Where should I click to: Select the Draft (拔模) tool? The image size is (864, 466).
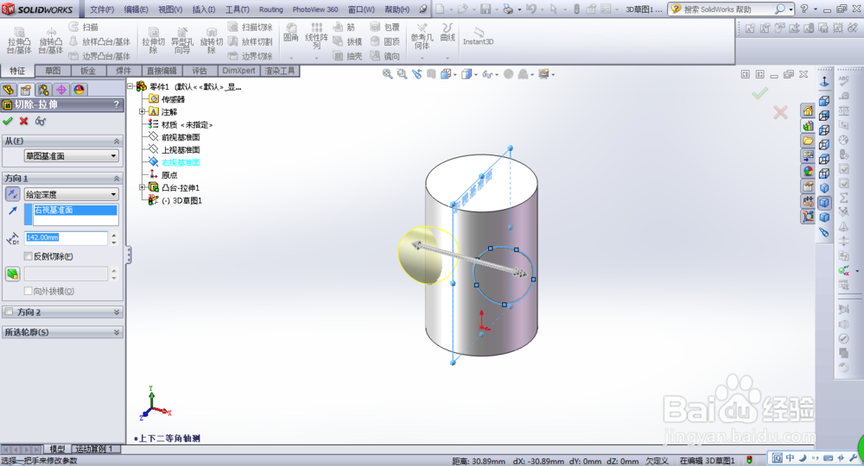click(347, 41)
